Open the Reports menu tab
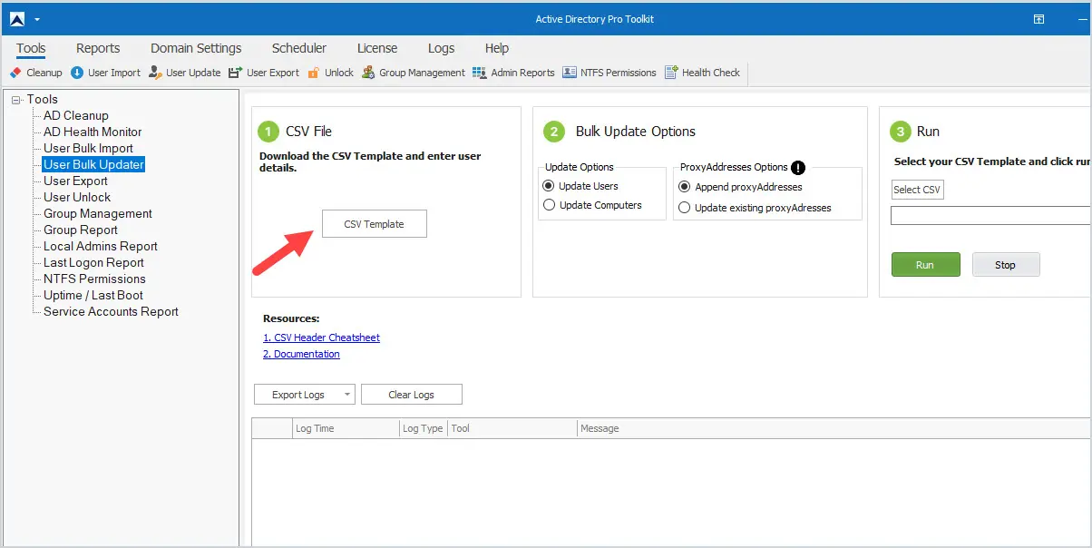Image resolution: width=1092 pixels, height=548 pixels. (98, 48)
